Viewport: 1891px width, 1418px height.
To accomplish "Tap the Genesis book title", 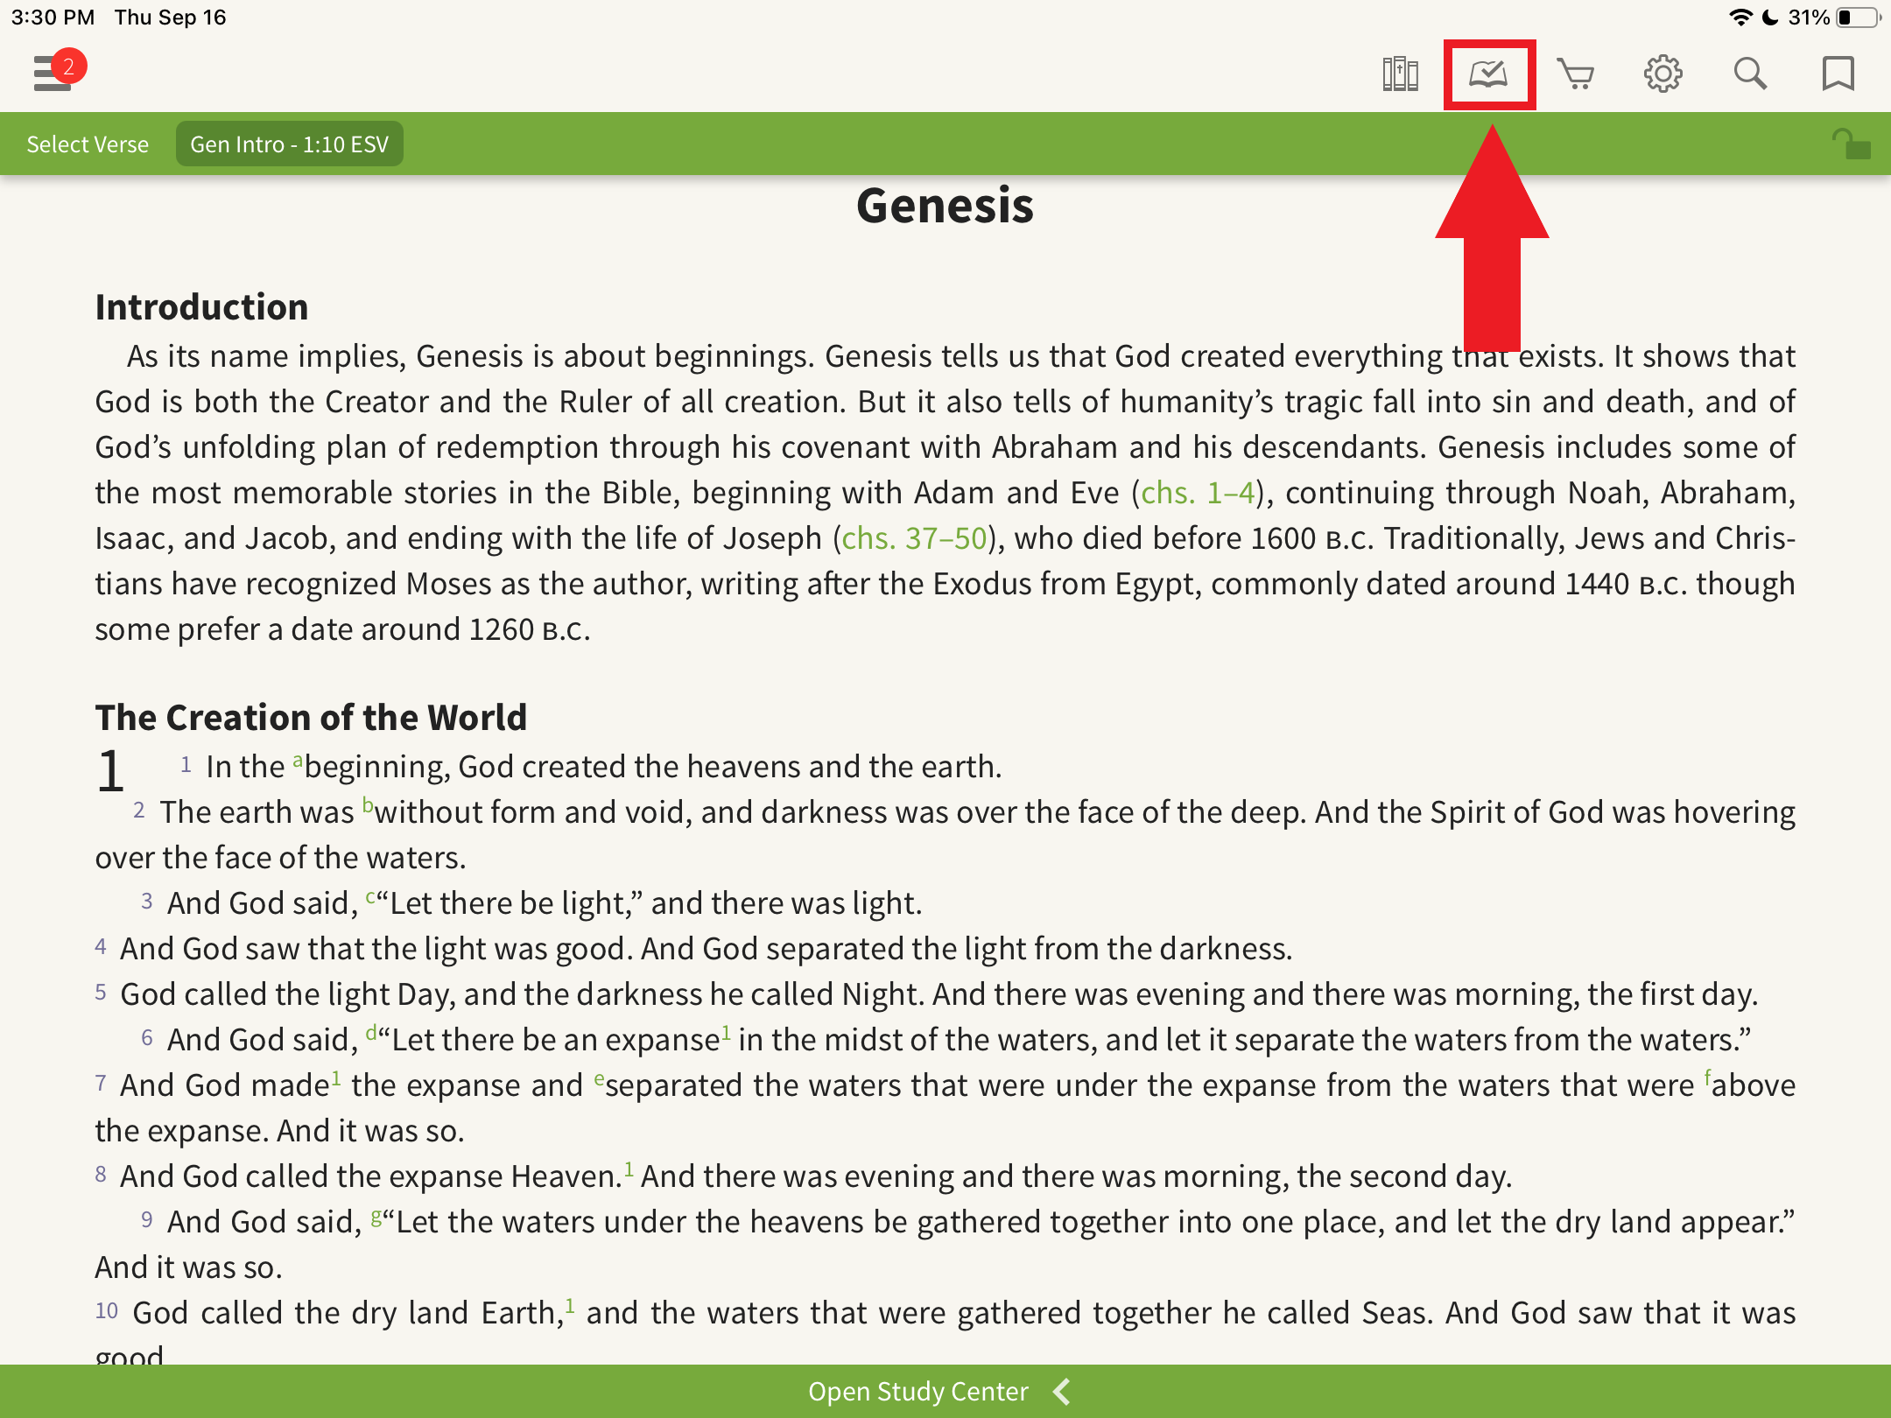I will point(945,207).
